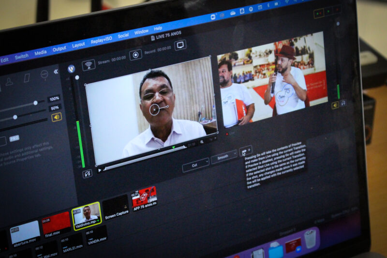Click the Go transition arrow button
The height and width of the screenshot is (258, 387).
(245, 151)
